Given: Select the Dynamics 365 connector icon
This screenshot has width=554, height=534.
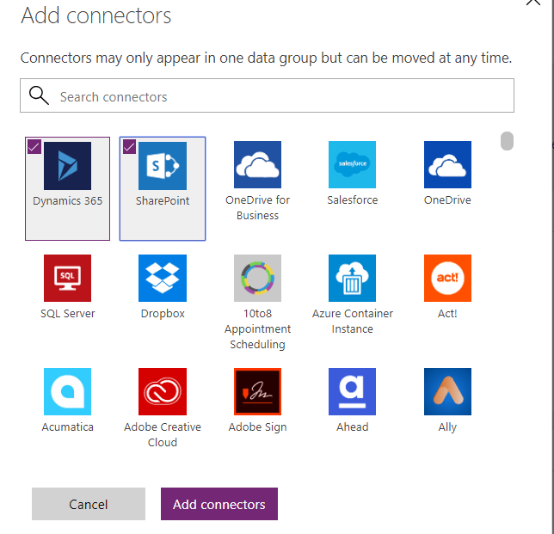Looking at the screenshot, I should coord(67,166).
